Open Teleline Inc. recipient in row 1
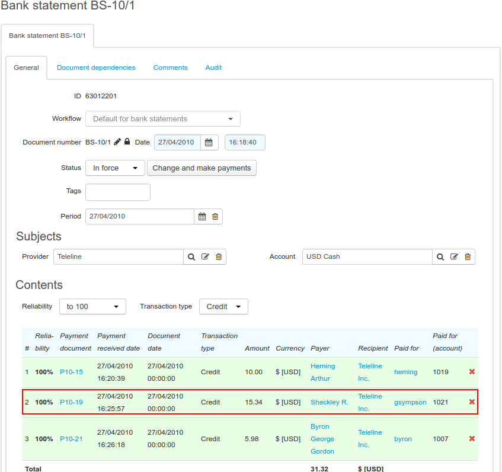Viewport: 502px width, 472px height. (x=370, y=372)
